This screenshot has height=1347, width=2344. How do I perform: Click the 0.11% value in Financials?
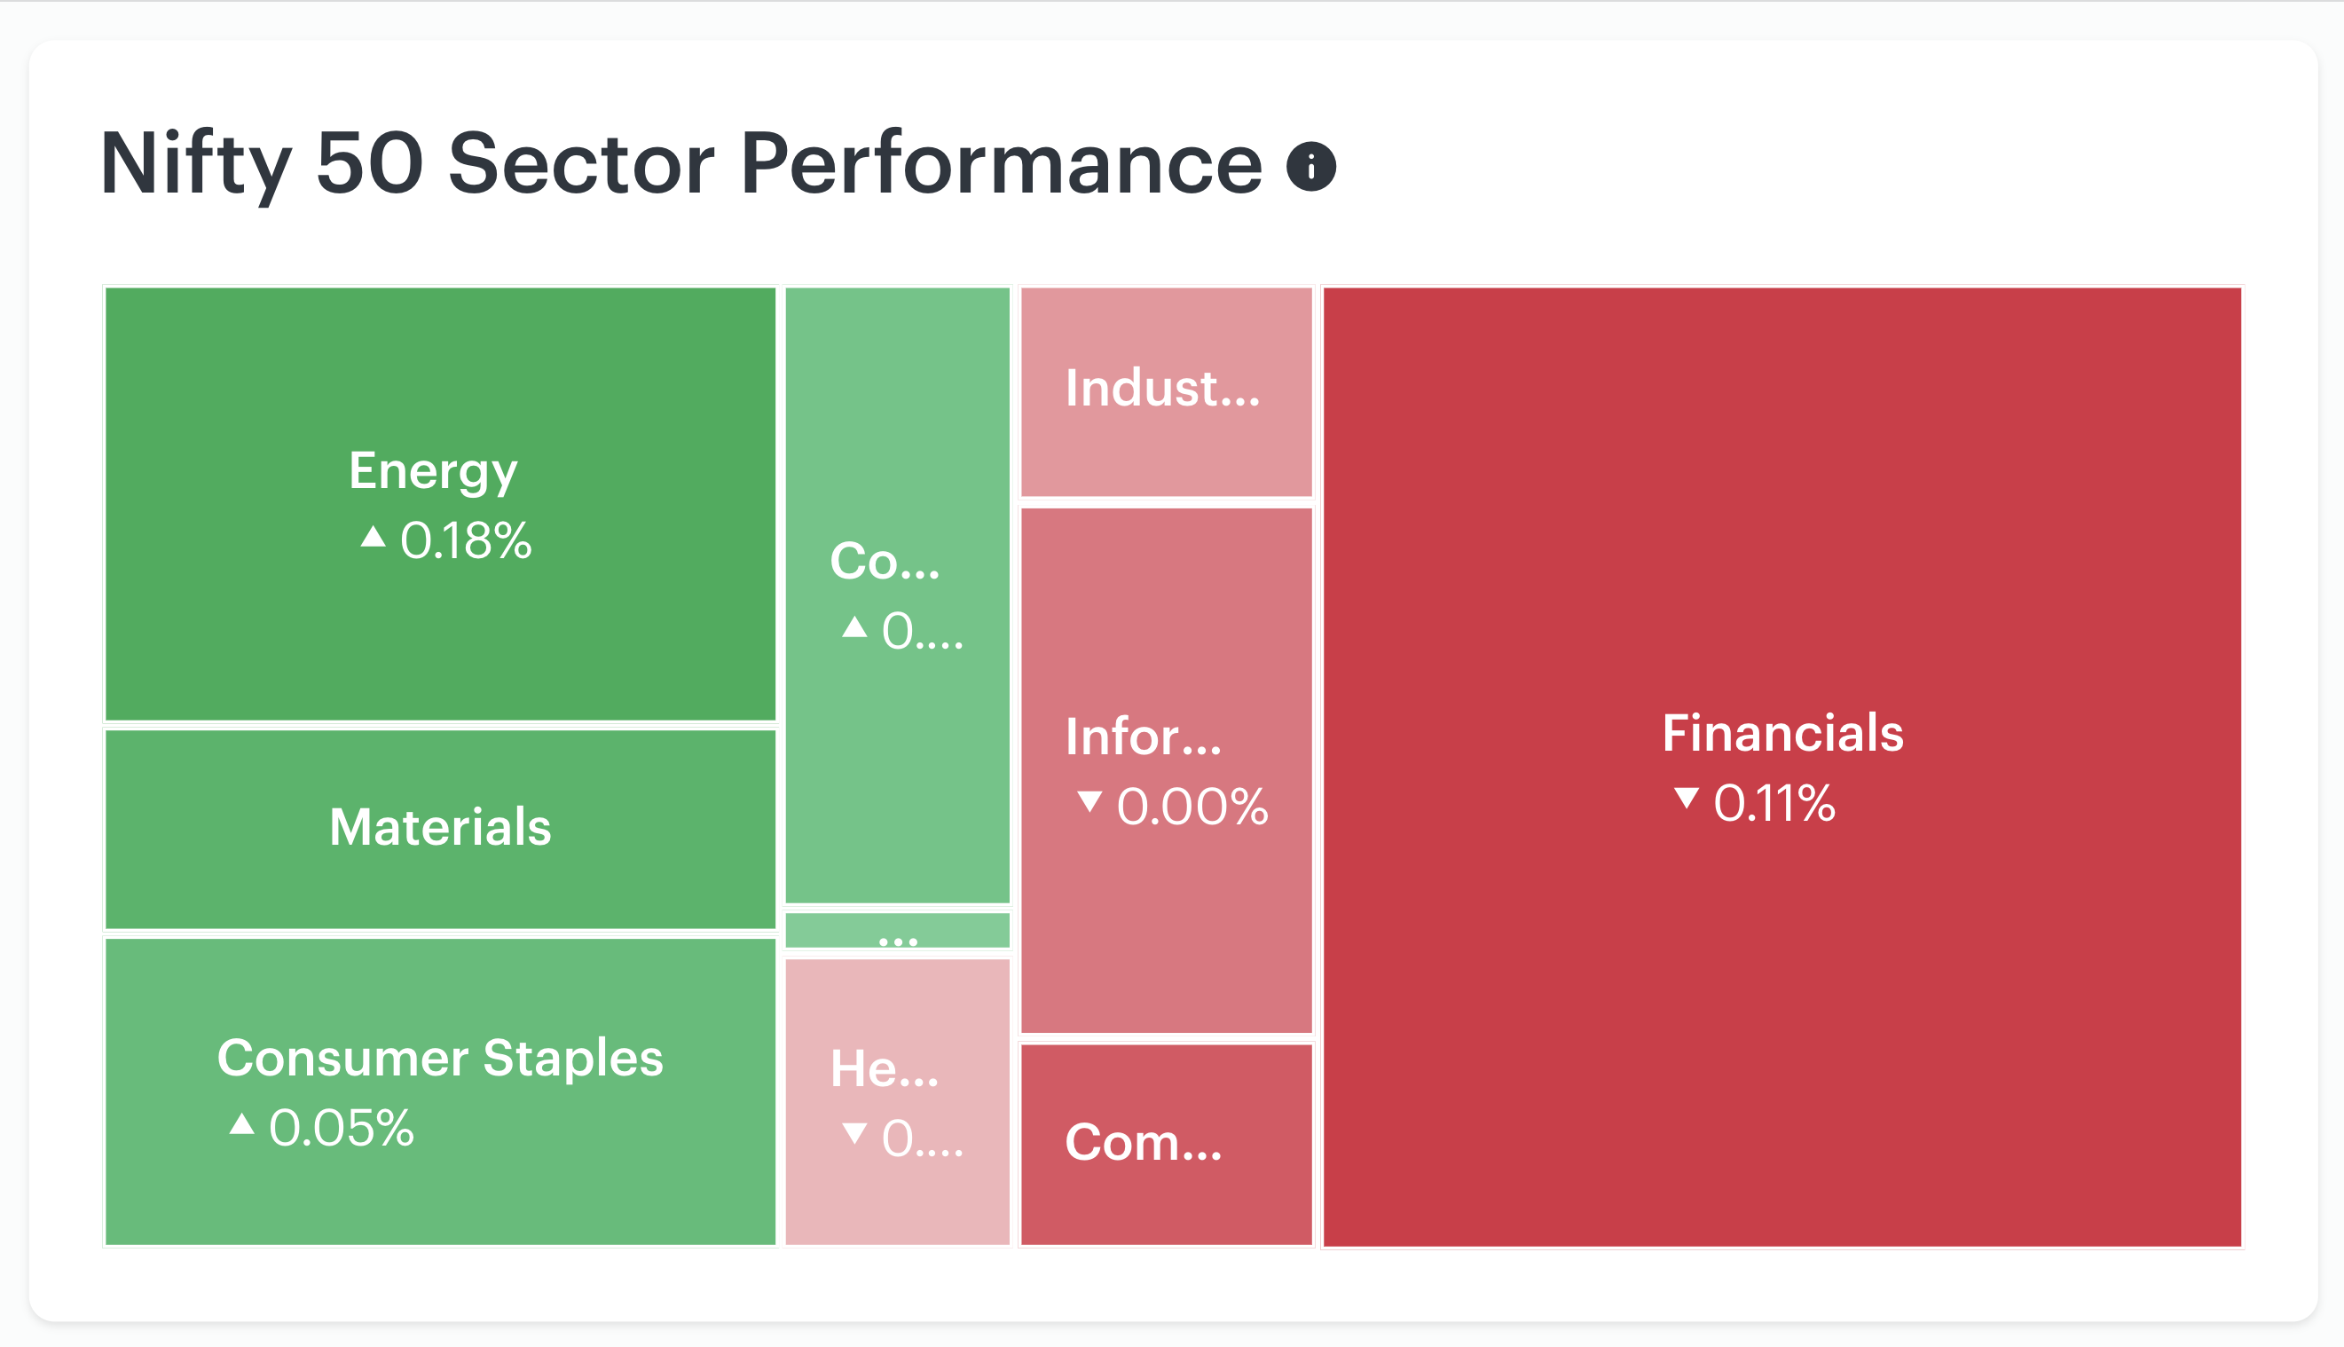[1774, 802]
